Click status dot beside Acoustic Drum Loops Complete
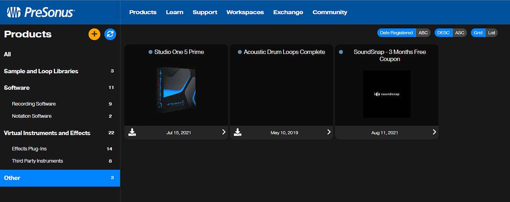This screenshot has height=202, width=510. click(x=240, y=52)
